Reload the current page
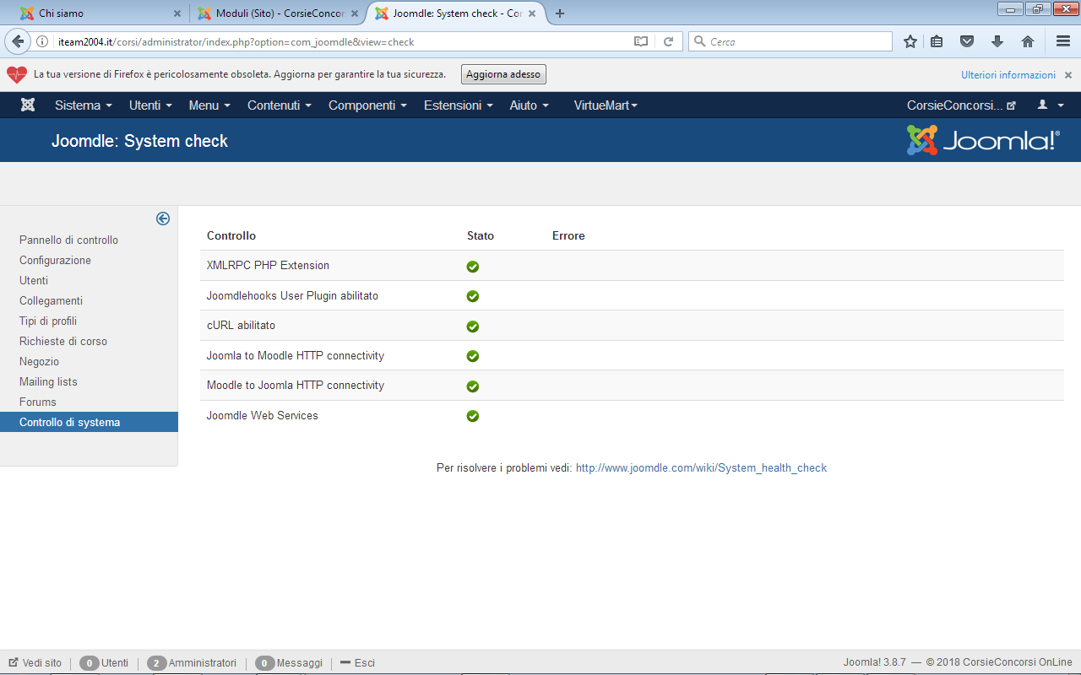 point(668,41)
